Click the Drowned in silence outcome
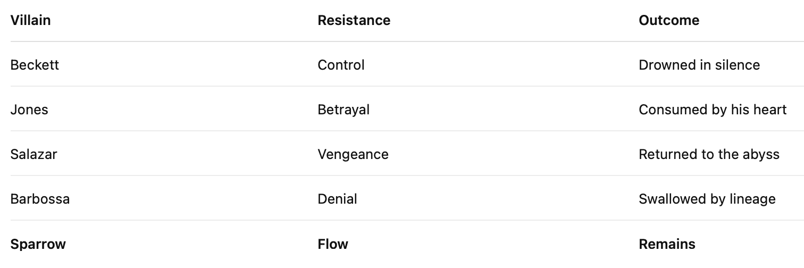 click(x=699, y=65)
